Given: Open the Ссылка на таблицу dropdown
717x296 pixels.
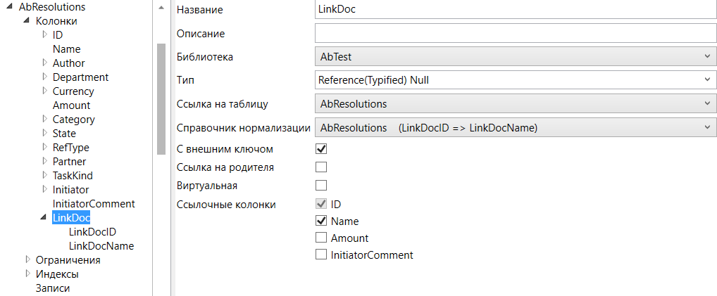Looking at the screenshot, I should [x=514, y=104].
